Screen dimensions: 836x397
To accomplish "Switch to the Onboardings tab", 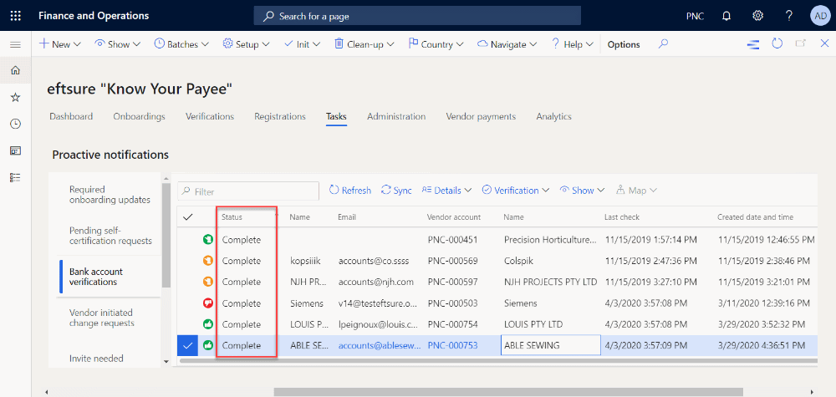I will click(139, 116).
